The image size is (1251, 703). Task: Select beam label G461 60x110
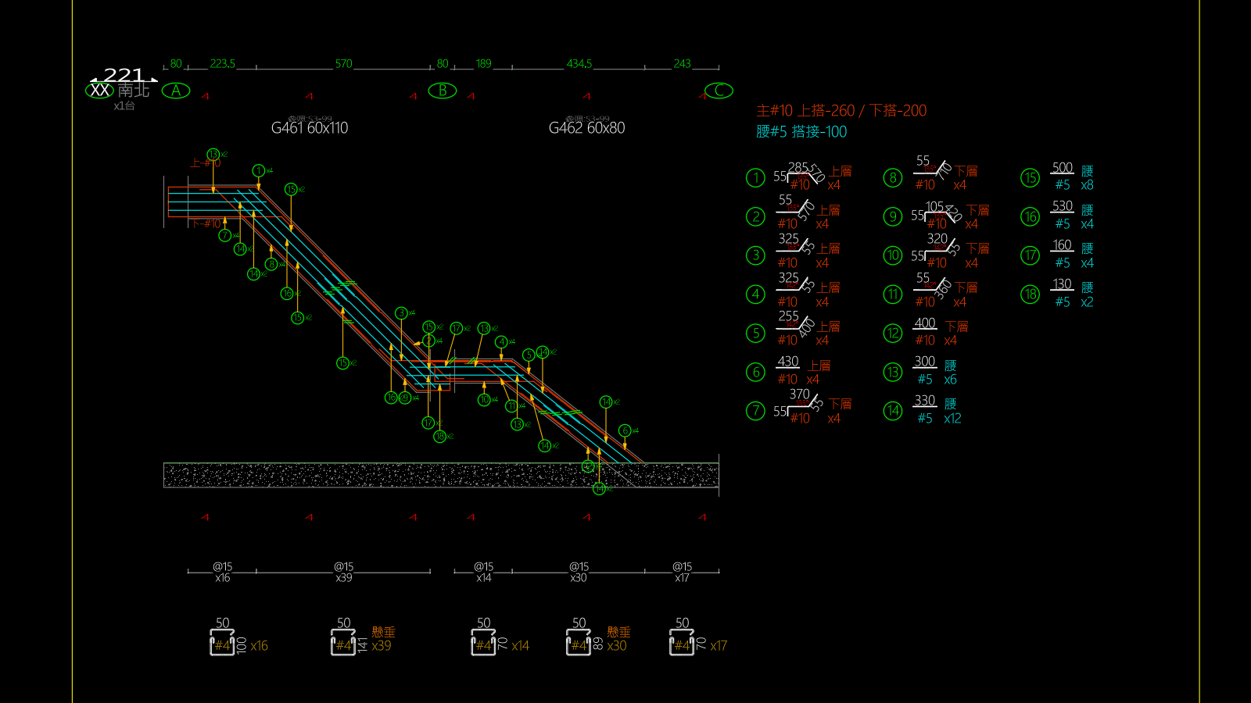(x=310, y=128)
